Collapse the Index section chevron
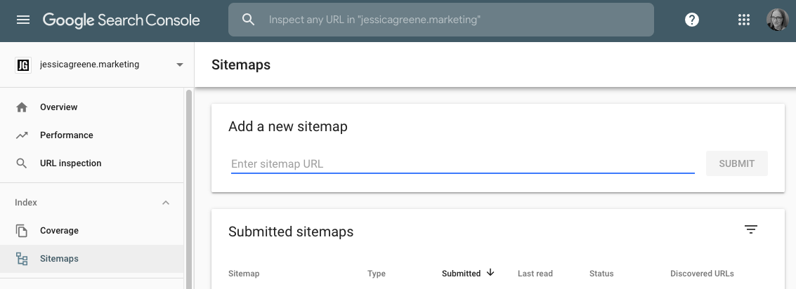Viewport: 796px width, 289px height. pos(166,203)
